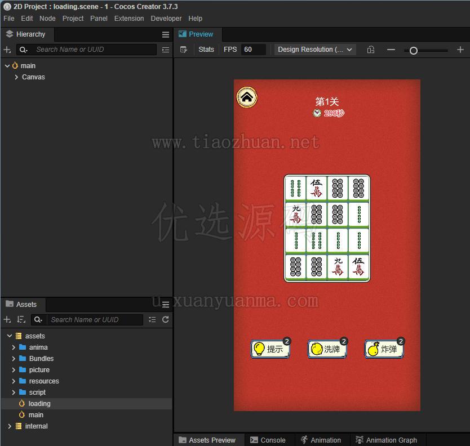Click the 洗牌 shuffle button in game
470x446 pixels.
pos(327,349)
